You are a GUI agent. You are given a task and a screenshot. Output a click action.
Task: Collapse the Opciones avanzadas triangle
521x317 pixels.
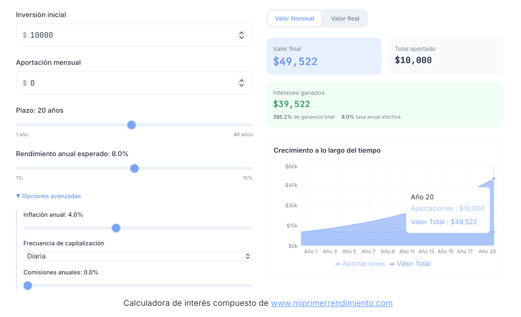(18, 196)
